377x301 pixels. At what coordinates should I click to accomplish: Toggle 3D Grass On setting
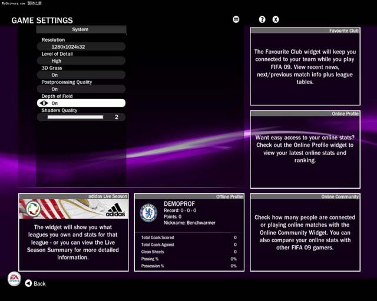point(81,75)
